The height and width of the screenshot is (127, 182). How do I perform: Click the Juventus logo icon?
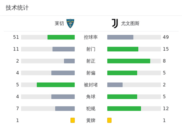pyautogui.click(x=115, y=23)
